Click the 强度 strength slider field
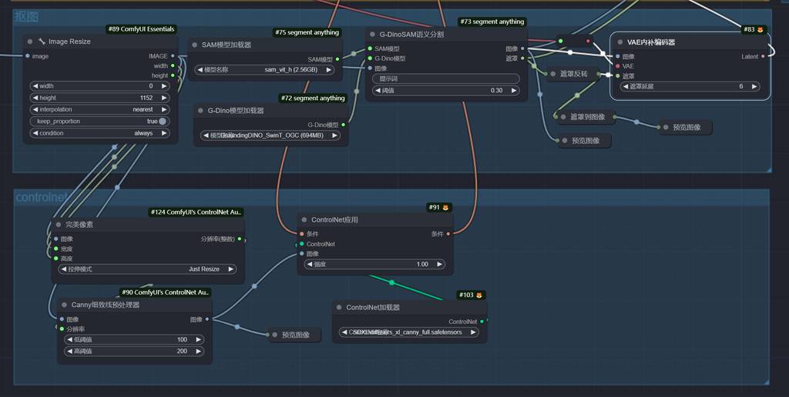 (x=374, y=264)
